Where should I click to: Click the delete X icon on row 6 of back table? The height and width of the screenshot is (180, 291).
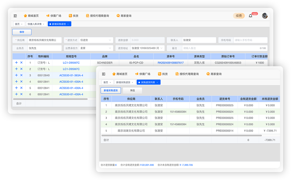(x=21, y=94)
